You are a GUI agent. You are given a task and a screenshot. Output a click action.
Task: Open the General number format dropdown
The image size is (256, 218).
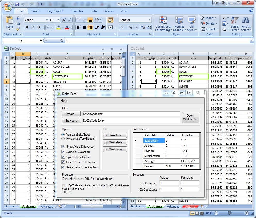150,20
